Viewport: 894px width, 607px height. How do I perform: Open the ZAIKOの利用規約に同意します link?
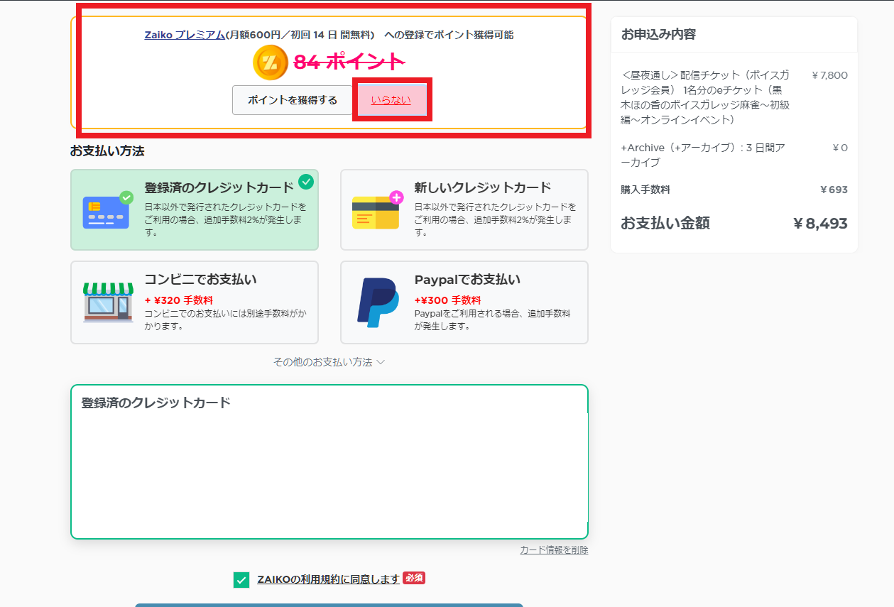tap(329, 579)
